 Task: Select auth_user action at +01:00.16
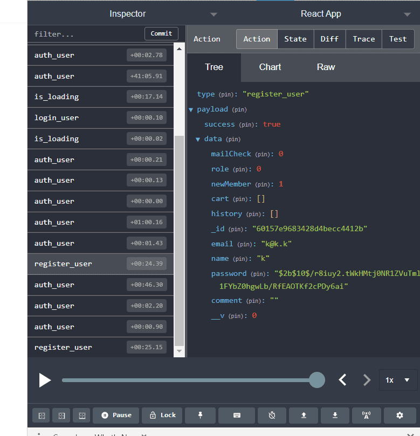(100, 222)
